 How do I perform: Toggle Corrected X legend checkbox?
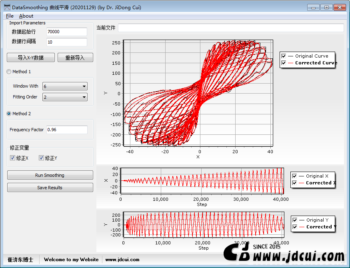294,183
